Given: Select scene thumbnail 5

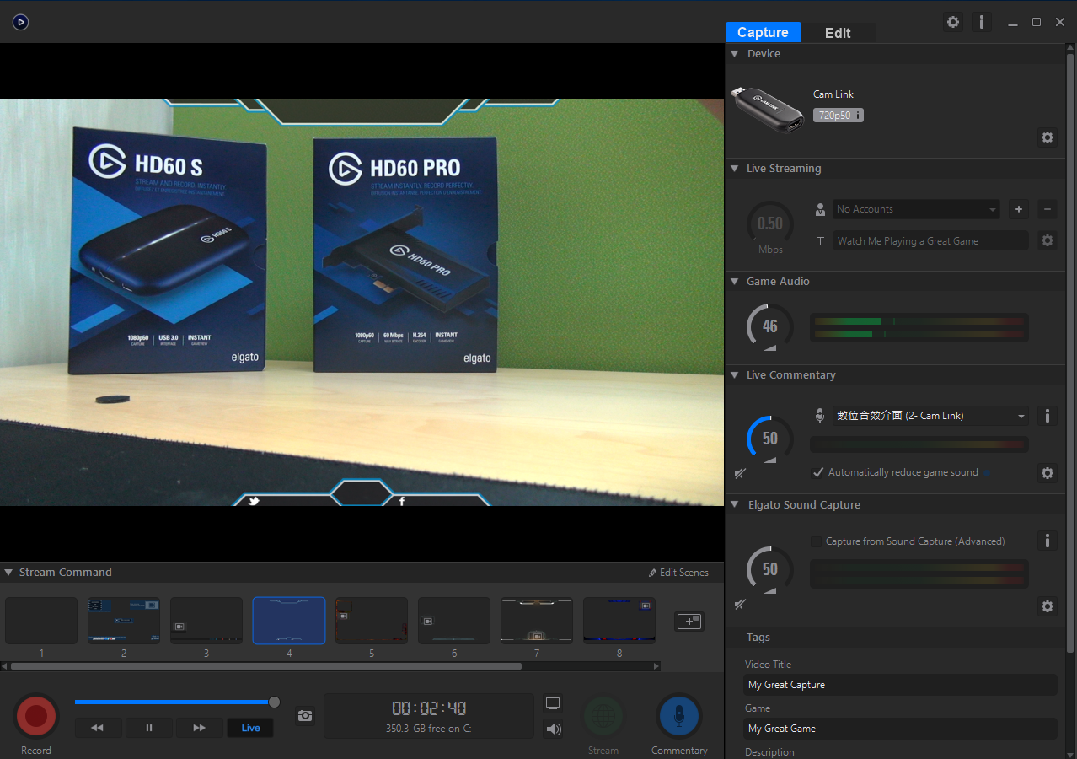Looking at the screenshot, I should 372,621.
